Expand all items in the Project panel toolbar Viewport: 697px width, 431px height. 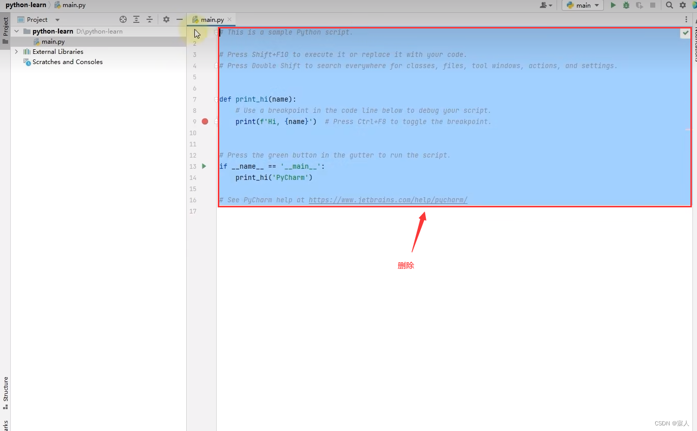pyautogui.click(x=136, y=19)
